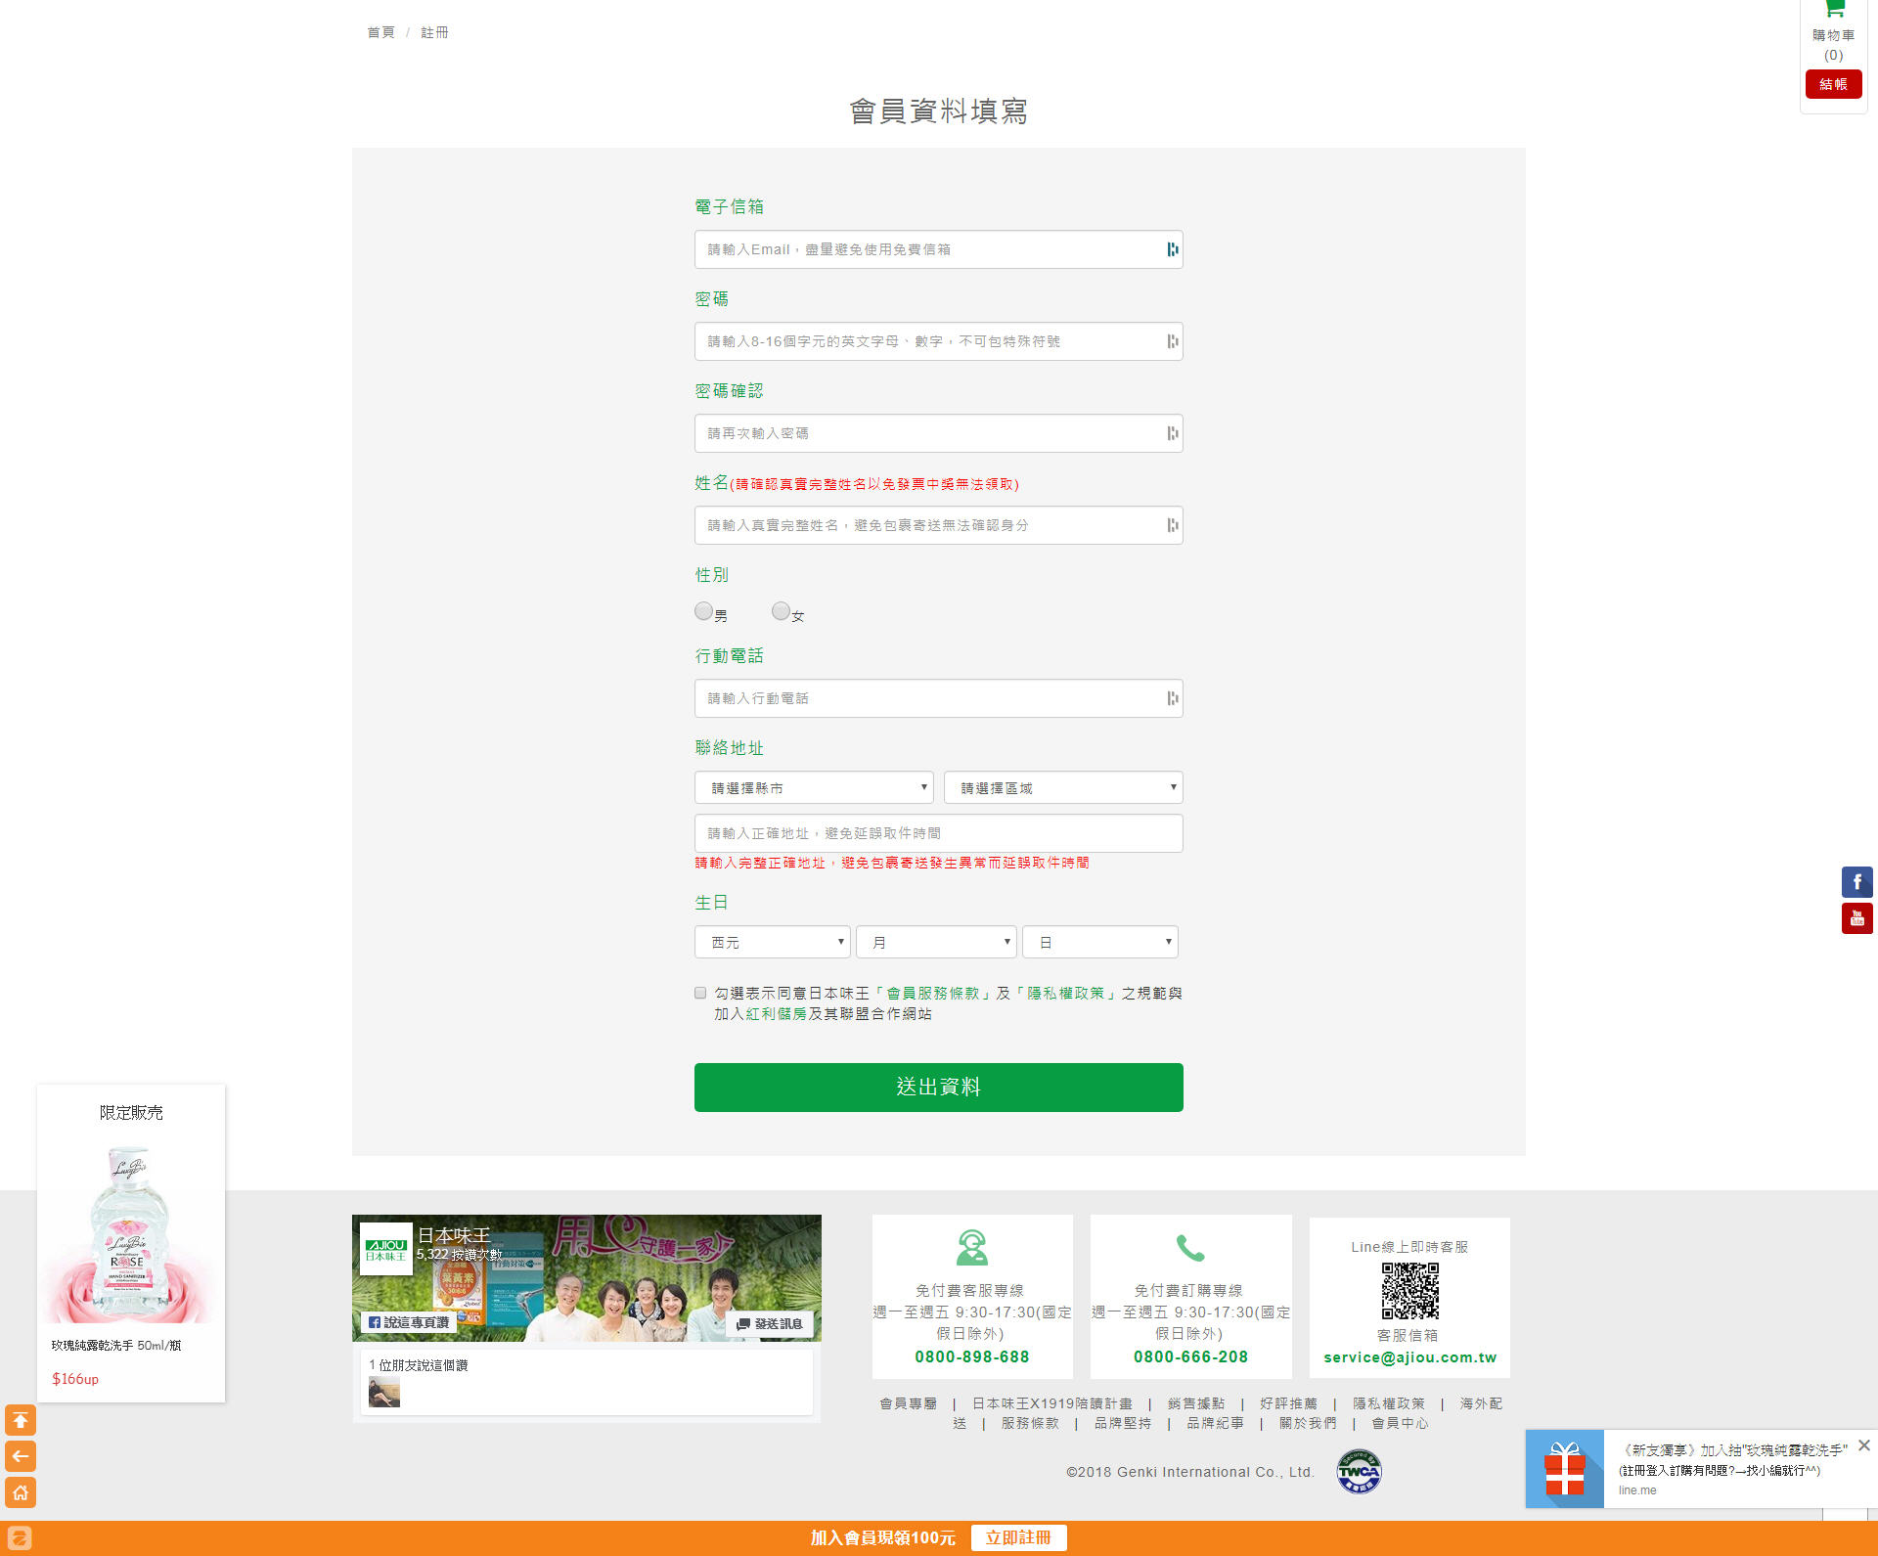This screenshot has width=1878, height=1556.
Task: Click the 玫瑰純露乾洗手 50ml product title
Action: tap(116, 1346)
